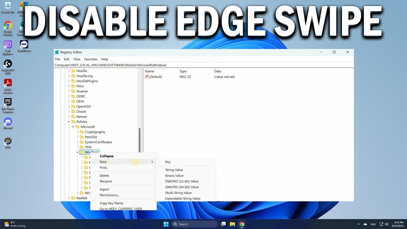Open Task View in the taskbar
This screenshot has width=407, height=229.
[x=223, y=224]
